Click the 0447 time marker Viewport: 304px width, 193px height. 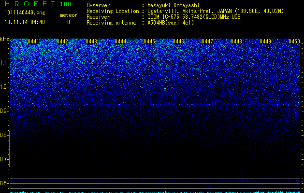[207, 41]
